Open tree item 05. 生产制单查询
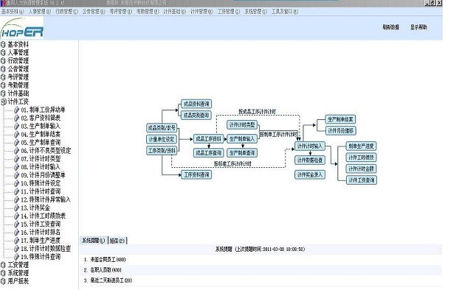This screenshot has height=290, width=456. coord(41,142)
